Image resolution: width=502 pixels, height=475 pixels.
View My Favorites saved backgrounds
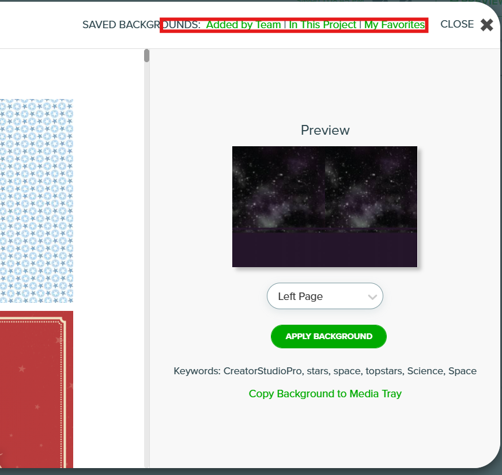point(394,25)
